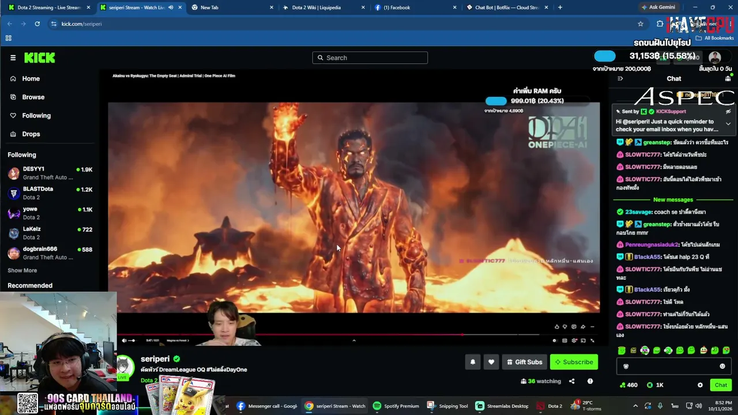Show hidden system tray icons chevron
The image size is (738, 415).
[x=635, y=406]
